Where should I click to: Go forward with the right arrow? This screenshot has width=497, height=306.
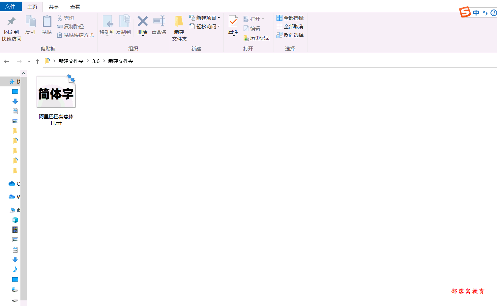pyautogui.click(x=19, y=61)
